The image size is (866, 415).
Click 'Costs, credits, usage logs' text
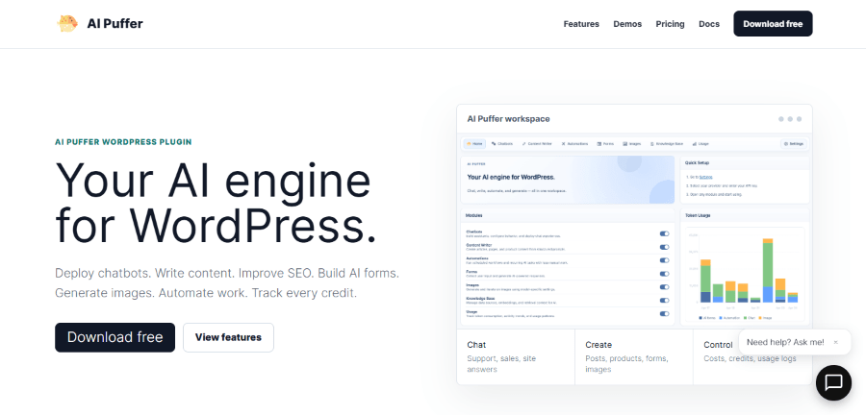tap(750, 358)
